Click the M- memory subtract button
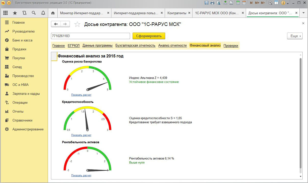The height and width of the screenshot is (183, 308). 263,3
